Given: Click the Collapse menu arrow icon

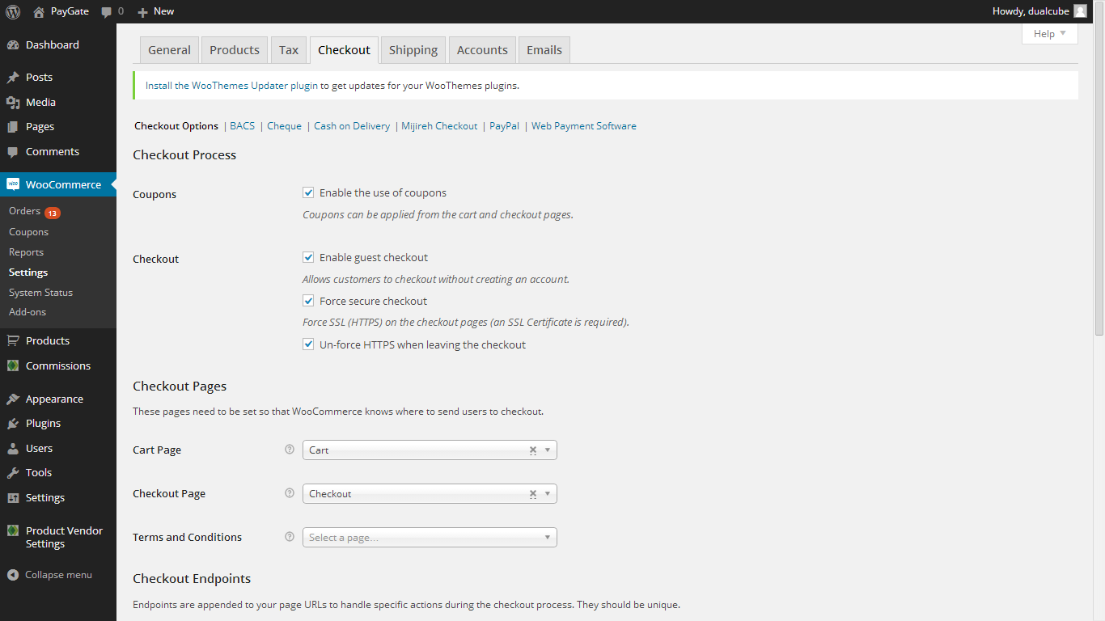Looking at the screenshot, I should point(13,575).
